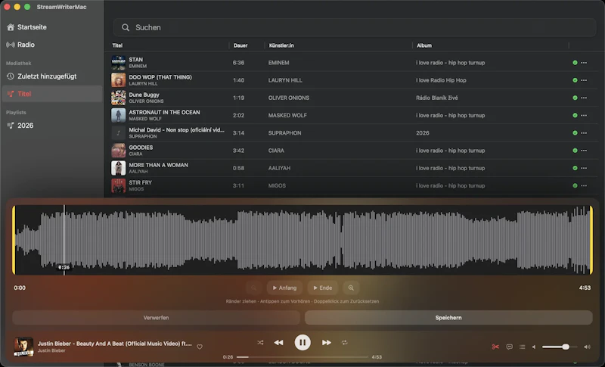Click the SUPRAPHON artist cell

tap(285, 132)
